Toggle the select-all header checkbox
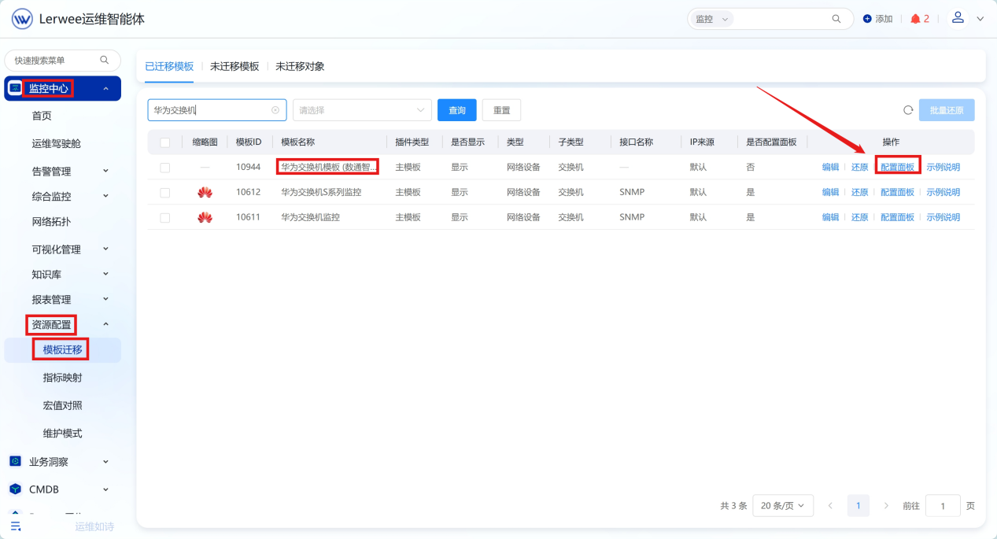 (x=164, y=142)
